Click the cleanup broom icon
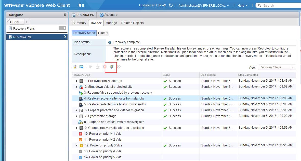The image size is (301, 161). 98,67
